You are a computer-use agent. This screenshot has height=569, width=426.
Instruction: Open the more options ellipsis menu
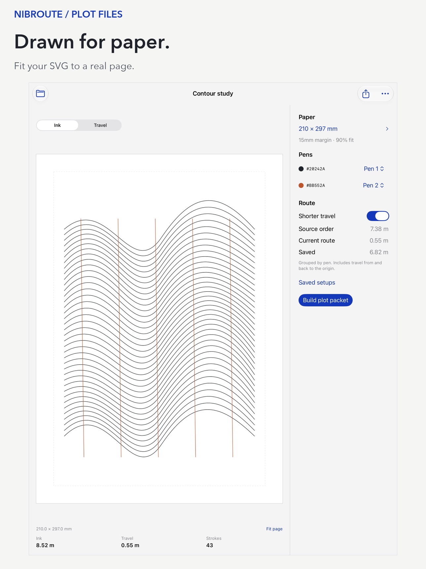(385, 94)
